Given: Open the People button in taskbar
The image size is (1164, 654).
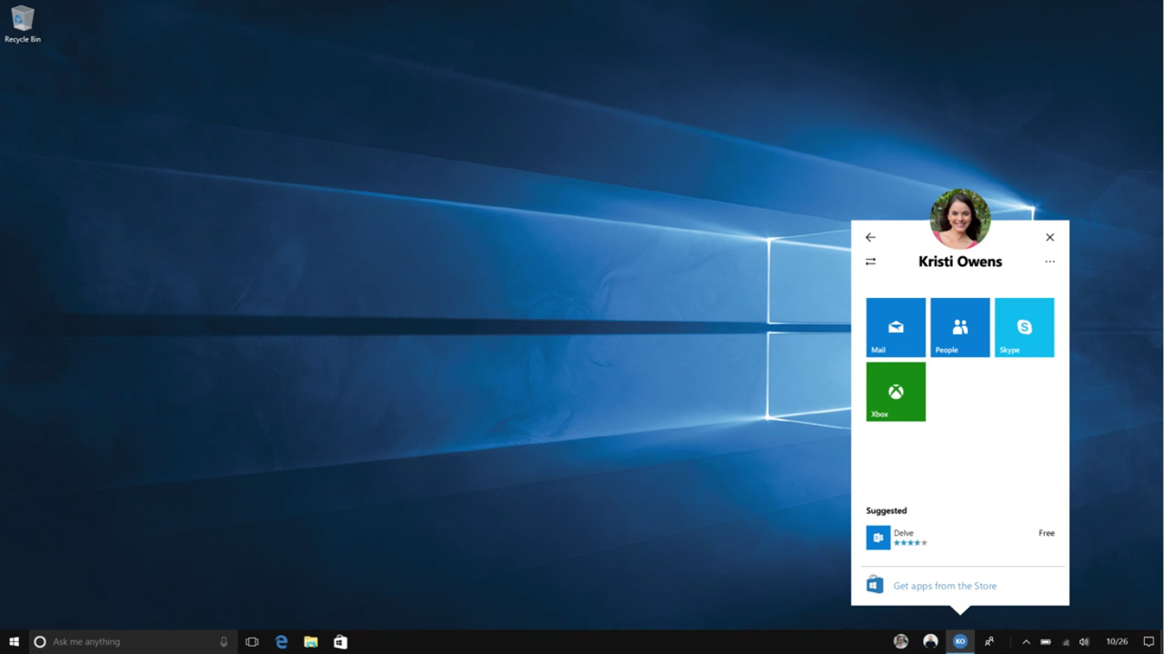Looking at the screenshot, I should click(989, 641).
